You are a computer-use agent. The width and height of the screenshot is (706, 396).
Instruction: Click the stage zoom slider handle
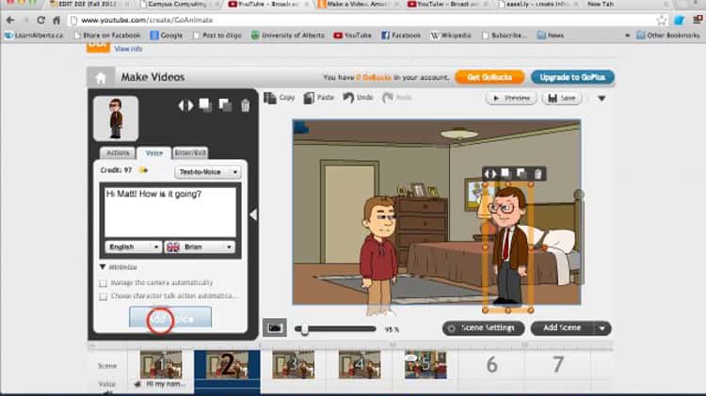(304, 329)
